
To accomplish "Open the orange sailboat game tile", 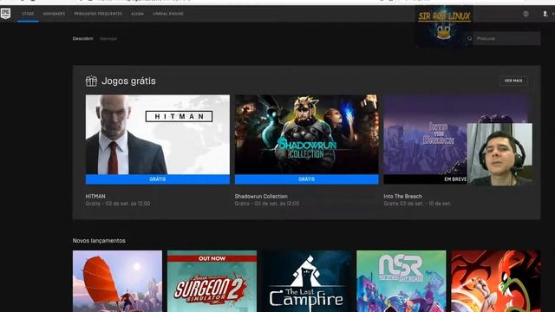I will point(118,281).
